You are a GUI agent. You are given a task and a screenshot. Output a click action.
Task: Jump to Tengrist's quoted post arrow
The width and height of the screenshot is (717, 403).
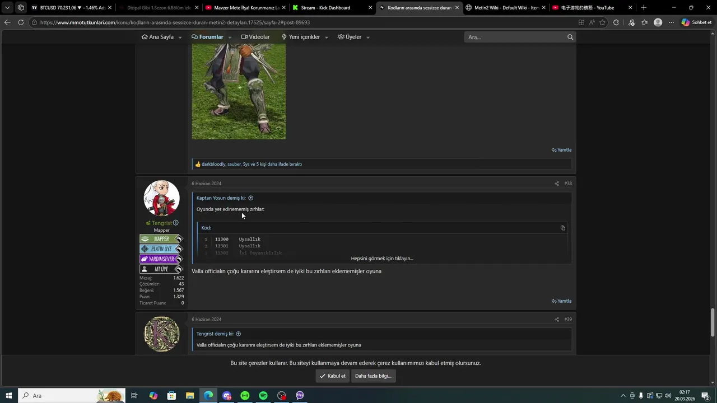pyautogui.click(x=239, y=334)
